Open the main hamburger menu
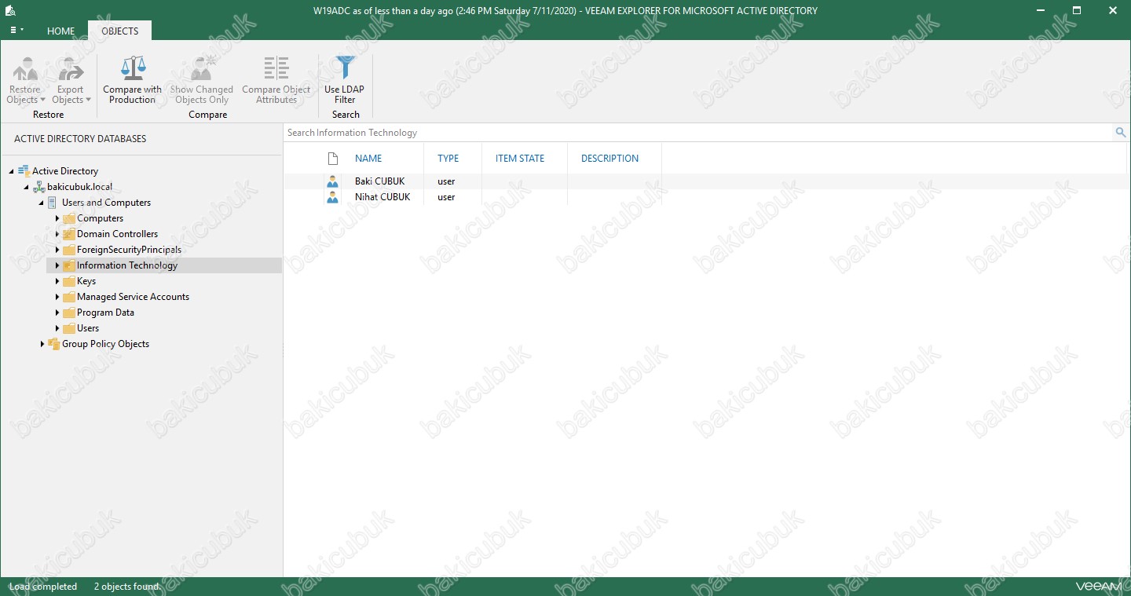Image resolution: width=1131 pixels, height=596 pixels. pos(16,30)
